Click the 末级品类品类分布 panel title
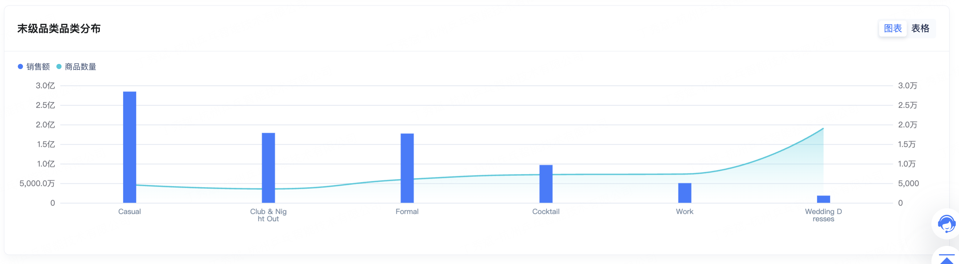959x264 pixels. [x=59, y=29]
